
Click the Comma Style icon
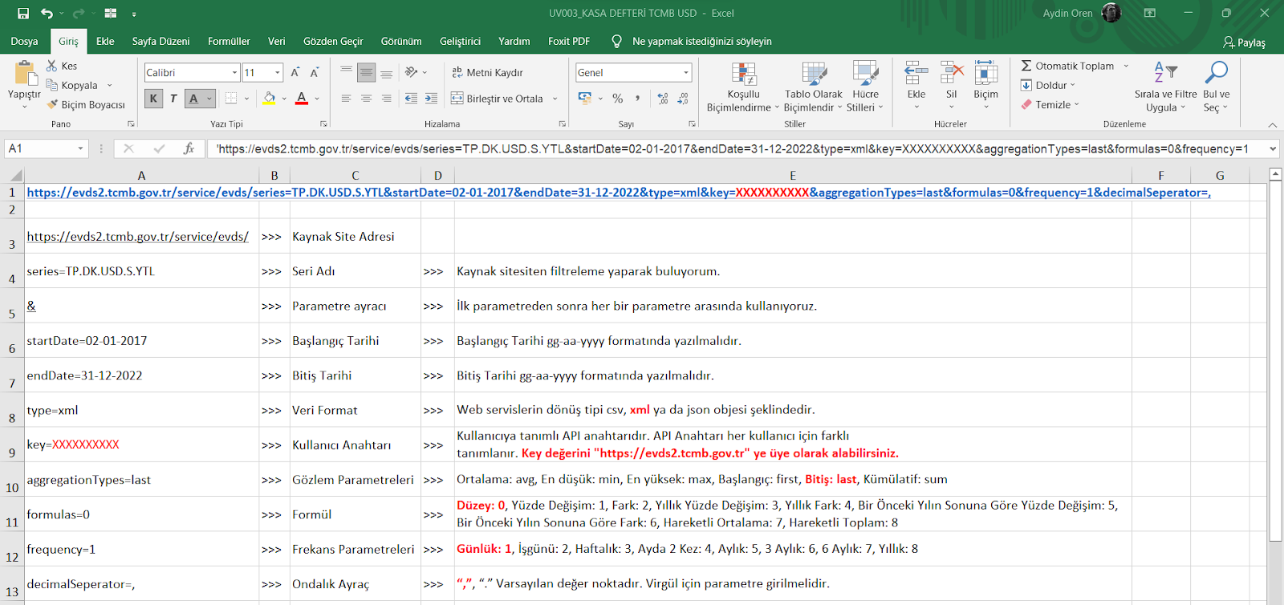coord(638,98)
